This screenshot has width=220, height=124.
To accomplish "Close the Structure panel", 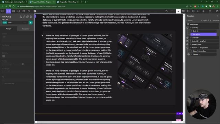I will click(217, 16).
